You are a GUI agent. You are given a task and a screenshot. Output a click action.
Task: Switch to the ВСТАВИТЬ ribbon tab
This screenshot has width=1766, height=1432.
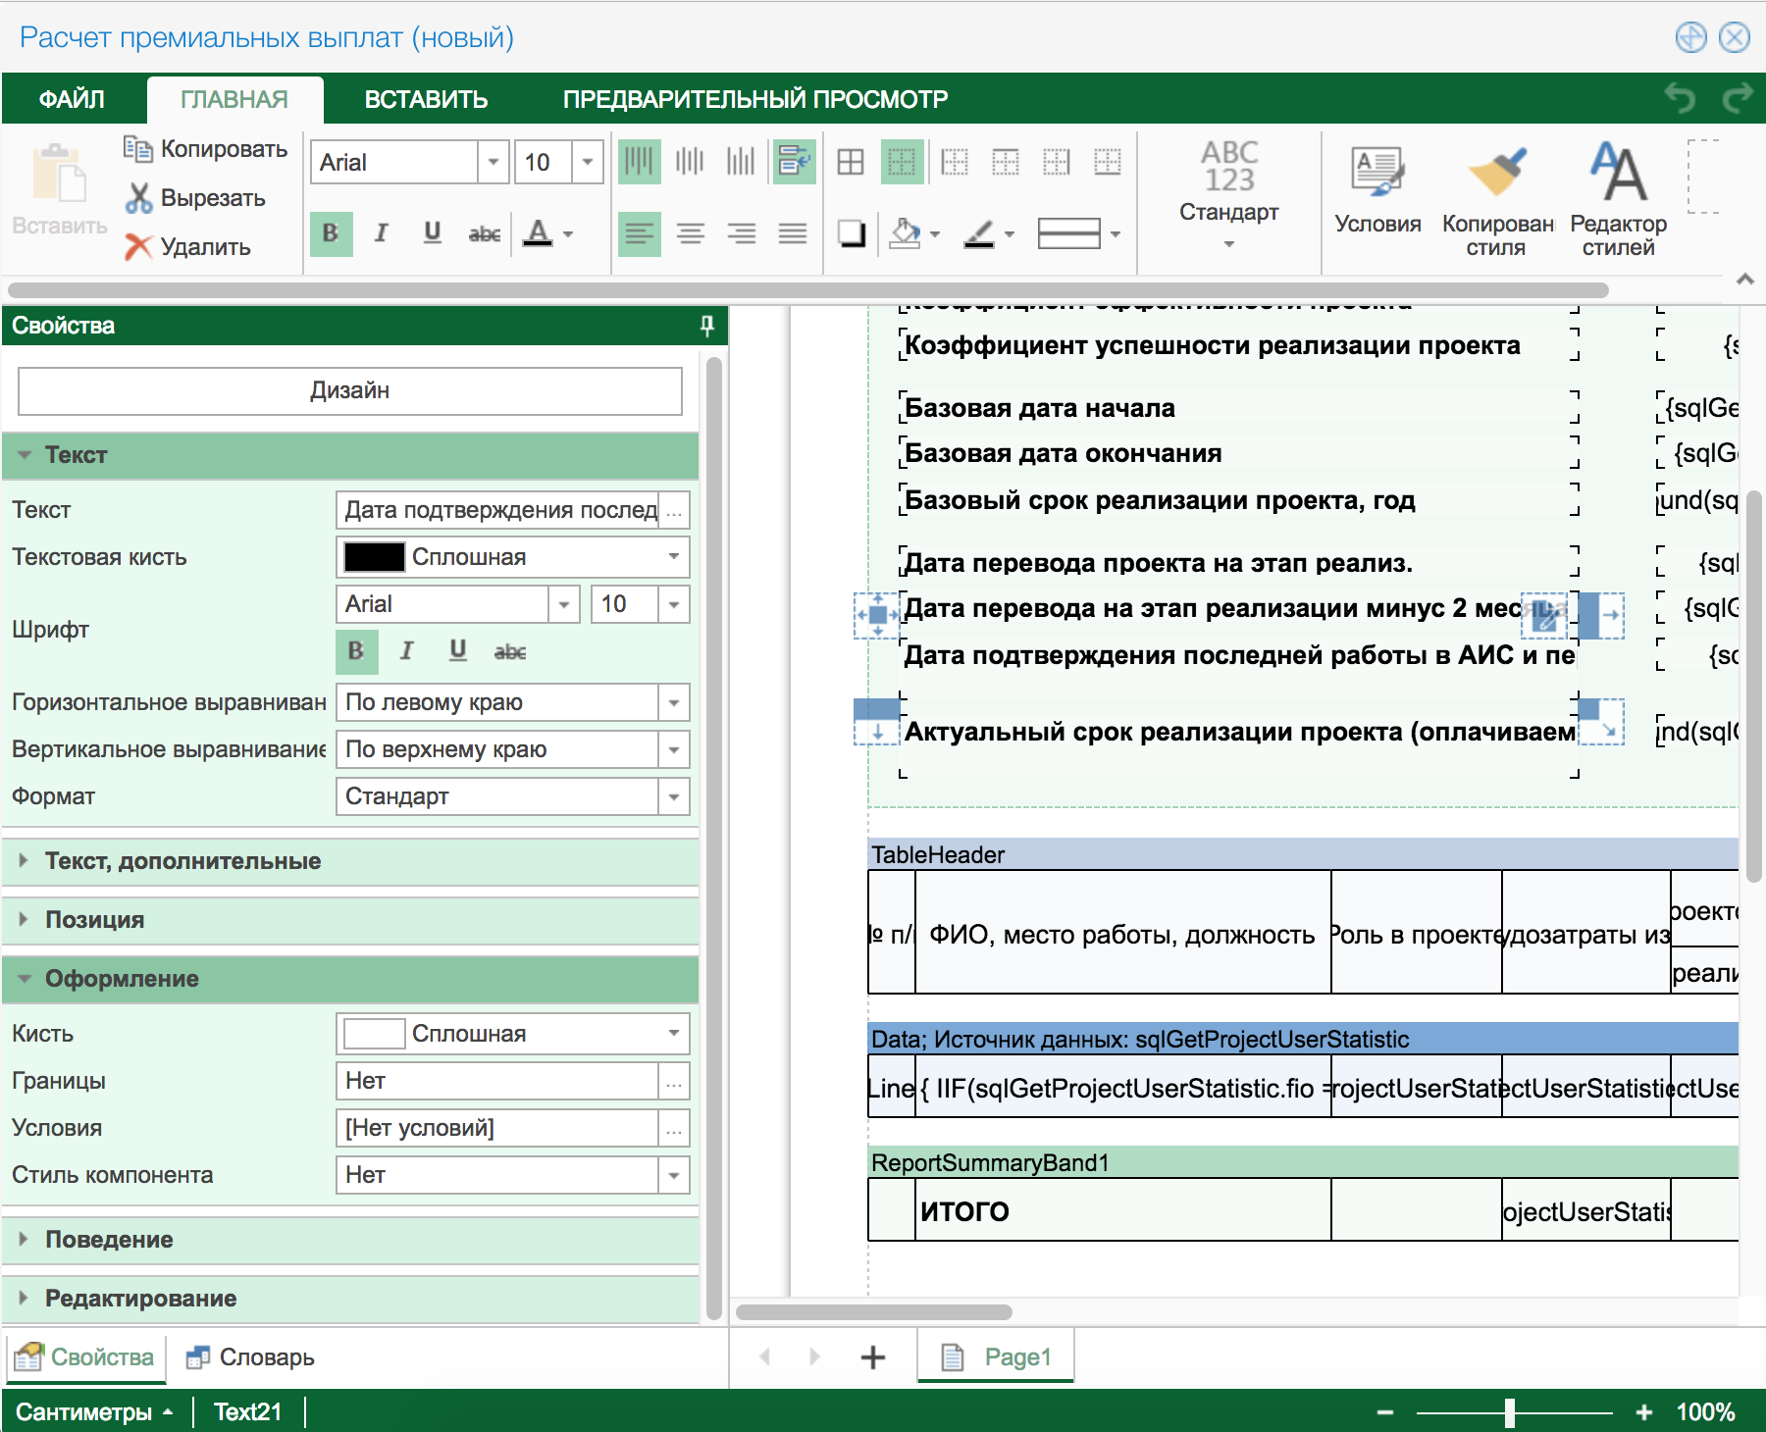tap(426, 99)
